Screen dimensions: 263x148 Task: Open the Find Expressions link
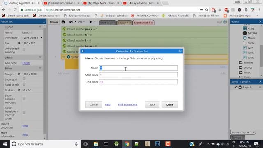pos(127,104)
